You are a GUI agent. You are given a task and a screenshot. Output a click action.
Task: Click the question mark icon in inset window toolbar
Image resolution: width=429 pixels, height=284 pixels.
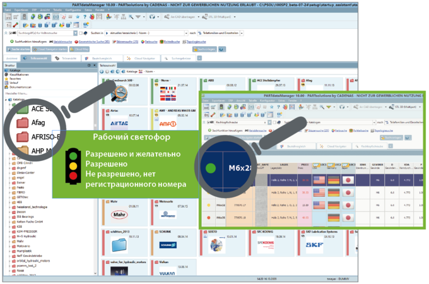[278, 107]
